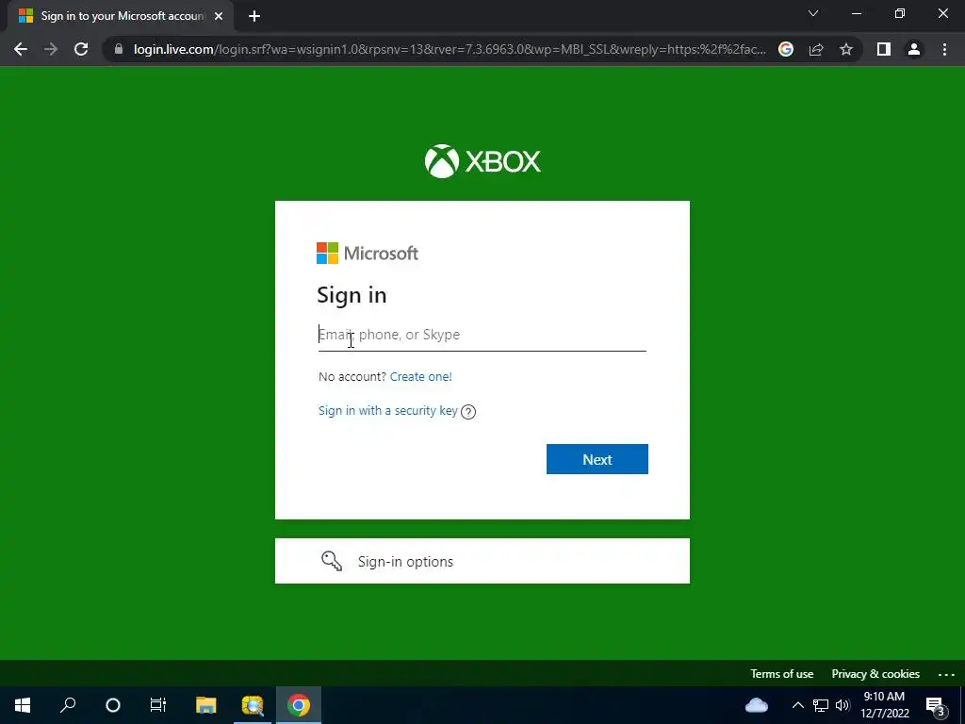Close the Microsoft sign-in tab

219,16
